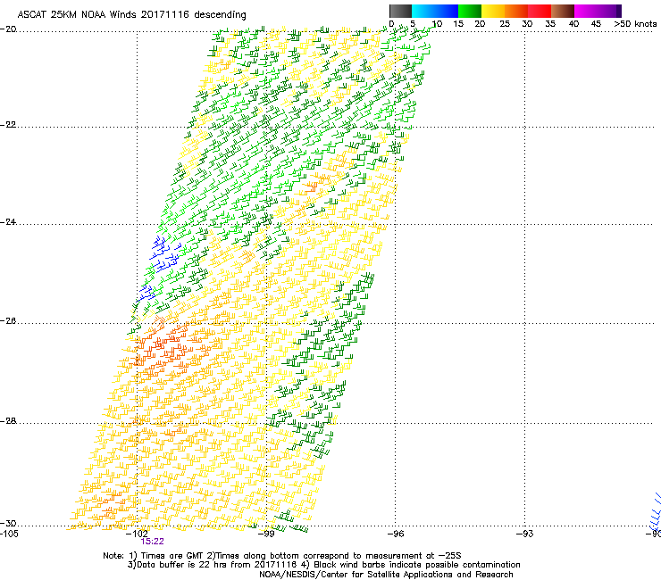Click the brown 35-40 knots legend swatch
The width and height of the screenshot is (661, 580).
point(563,11)
